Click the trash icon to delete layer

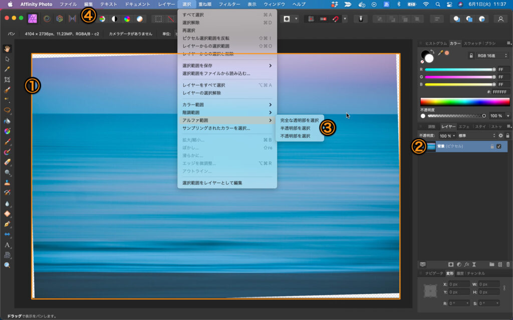coord(508,264)
